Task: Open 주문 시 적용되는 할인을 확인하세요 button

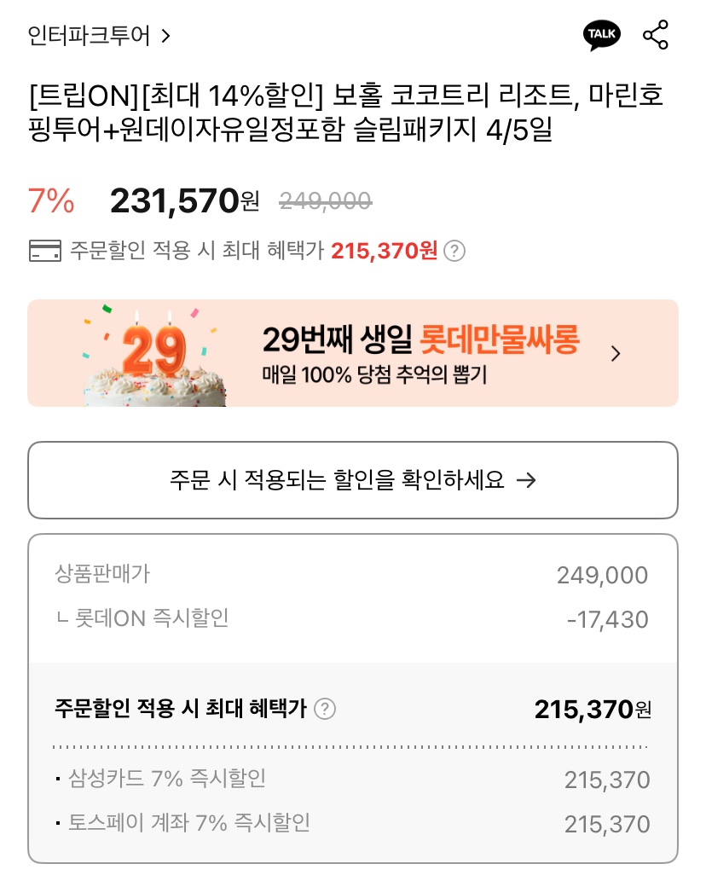Action: (353, 480)
